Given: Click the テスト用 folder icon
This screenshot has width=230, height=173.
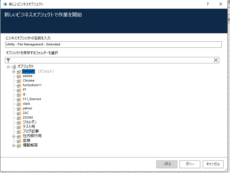Looking at the screenshot, I should tap(19, 127).
